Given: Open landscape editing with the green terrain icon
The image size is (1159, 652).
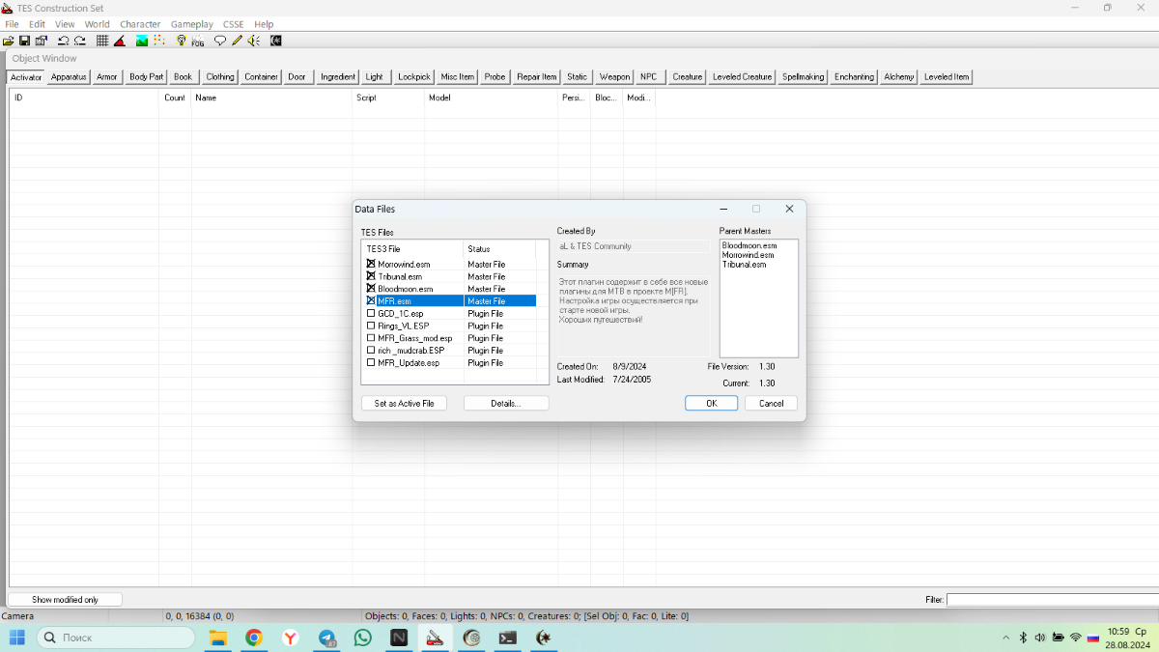Looking at the screenshot, I should click(x=141, y=41).
